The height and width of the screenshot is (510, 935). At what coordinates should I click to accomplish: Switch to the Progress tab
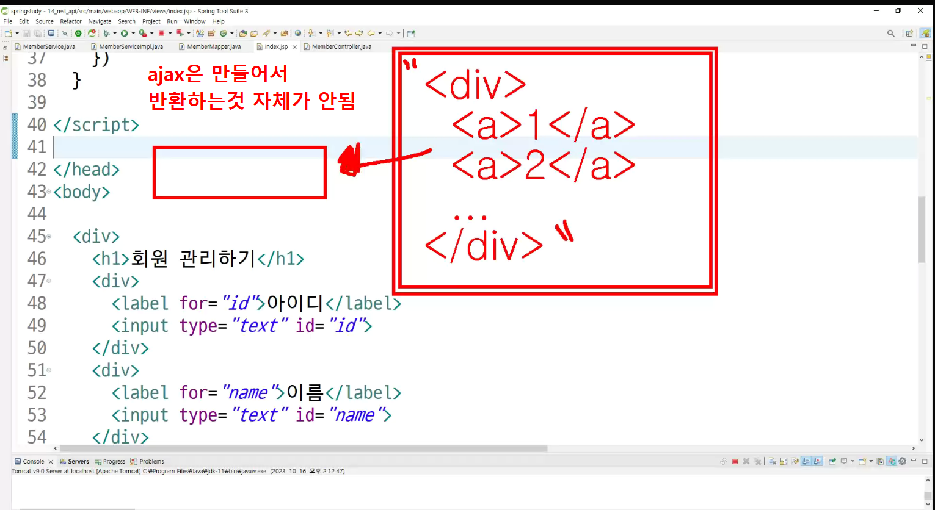[x=110, y=462]
